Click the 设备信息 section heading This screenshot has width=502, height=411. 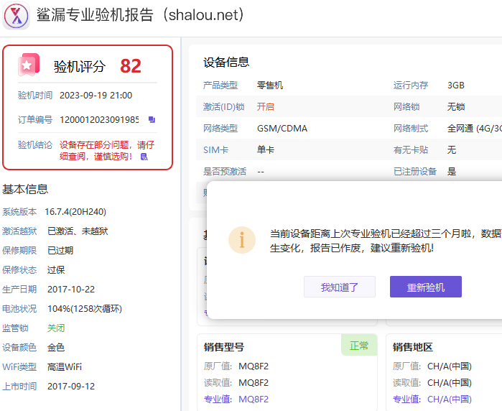pyautogui.click(x=226, y=62)
